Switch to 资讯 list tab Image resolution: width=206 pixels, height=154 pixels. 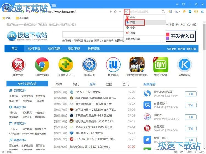click(x=126, y=84)
